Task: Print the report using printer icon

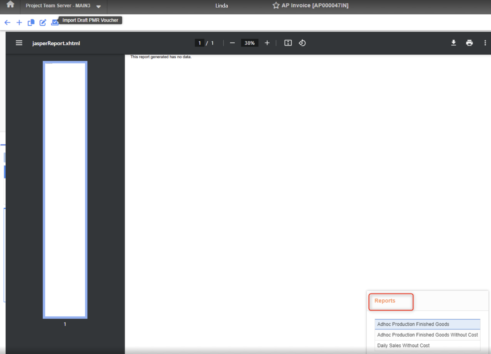Action: pos(469,43)
